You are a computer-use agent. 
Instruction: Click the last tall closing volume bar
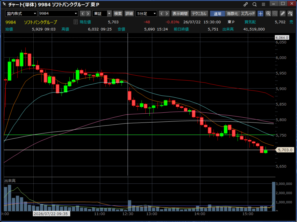pos(274,196)
